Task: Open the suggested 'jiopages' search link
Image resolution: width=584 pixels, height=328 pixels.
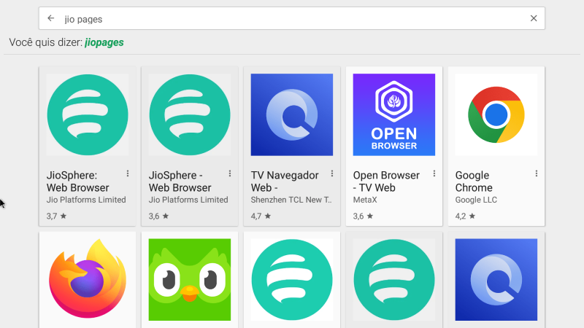Action: point(104,42)
